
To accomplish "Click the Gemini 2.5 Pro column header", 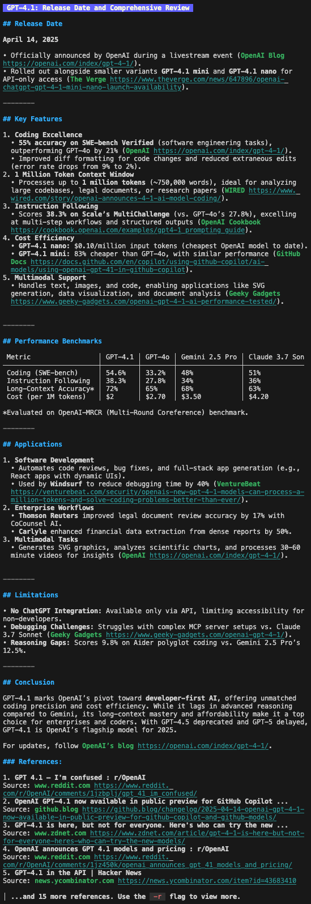I will coord(209,357).
